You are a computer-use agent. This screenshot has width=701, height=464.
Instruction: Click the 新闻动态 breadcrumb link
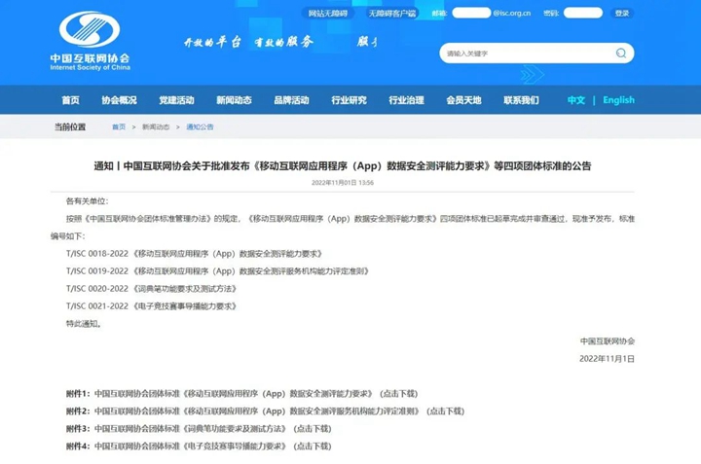[156, 126]
